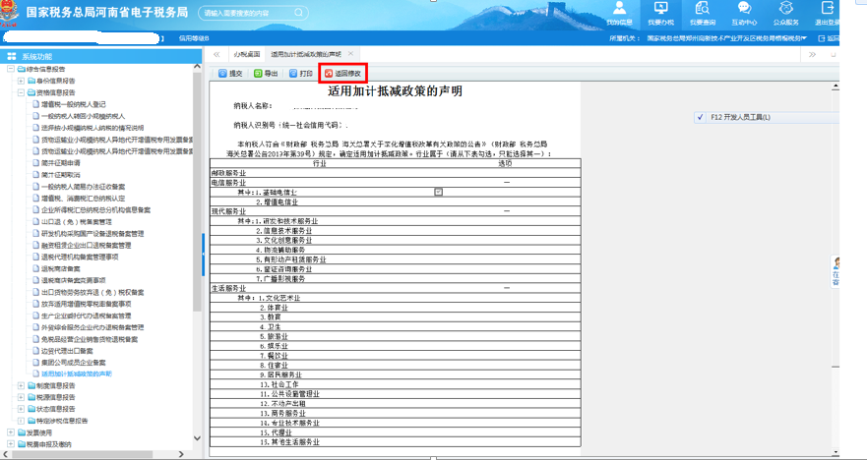
Task: Click the 我要办税 navigation icon
Action: pos(660,13)
